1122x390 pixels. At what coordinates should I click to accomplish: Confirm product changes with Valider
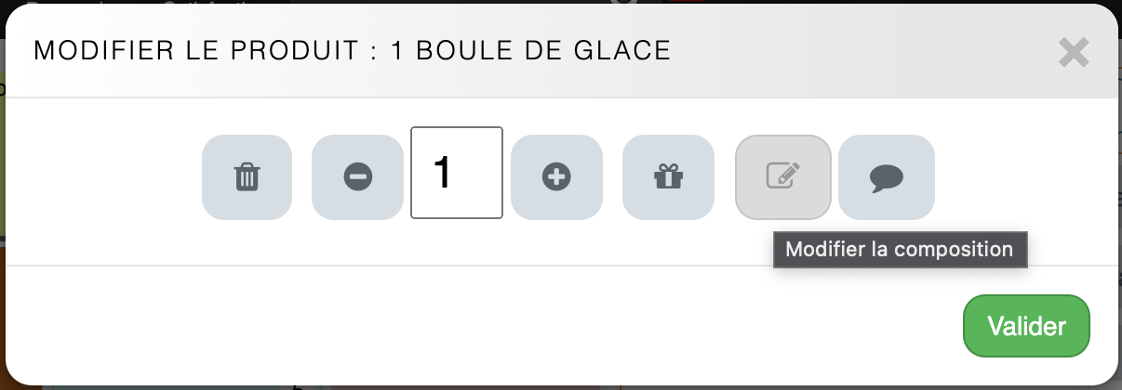point(1025,326)
